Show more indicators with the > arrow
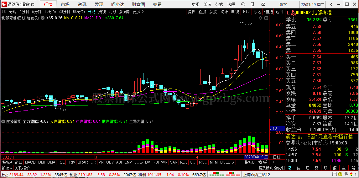This screenshot has width=359, height=178. coord(233,162)
